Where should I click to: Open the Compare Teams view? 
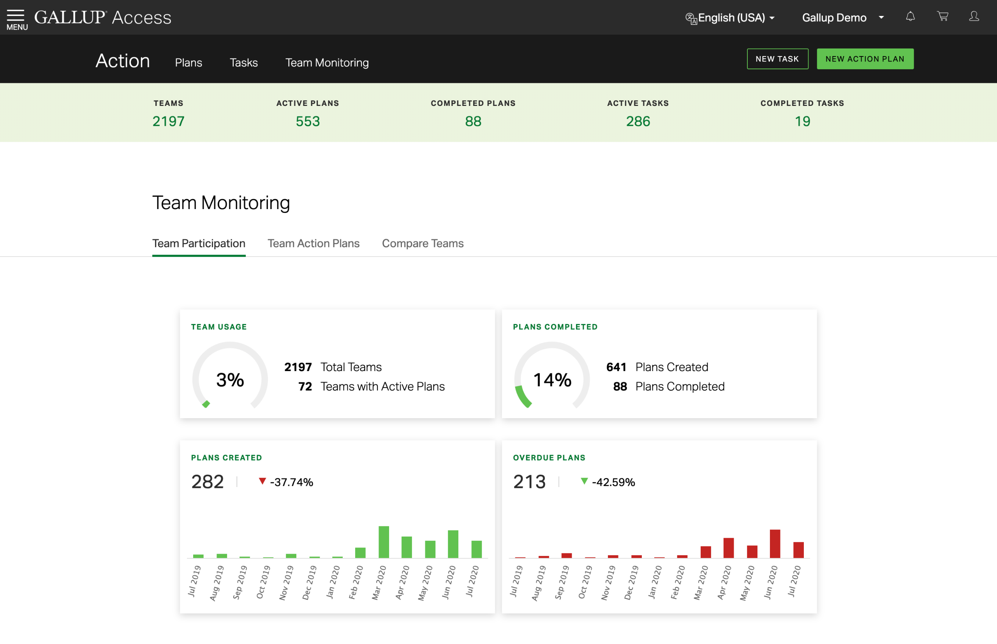pos(423,243)
